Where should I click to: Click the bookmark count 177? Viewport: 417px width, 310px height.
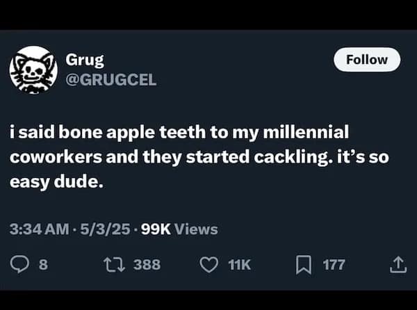pyautogui.click(x=334, y=264)
